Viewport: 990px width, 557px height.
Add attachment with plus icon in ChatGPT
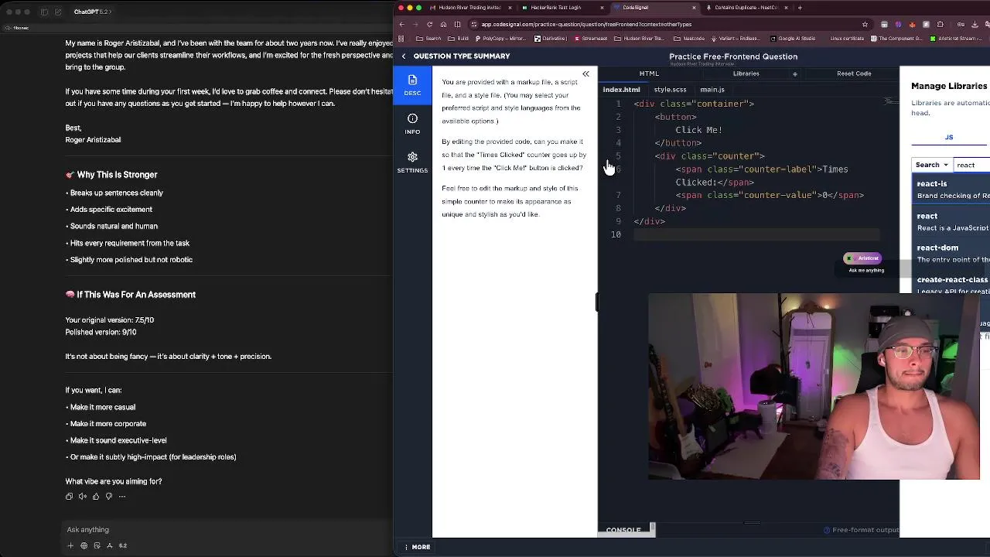coord(70,545)
